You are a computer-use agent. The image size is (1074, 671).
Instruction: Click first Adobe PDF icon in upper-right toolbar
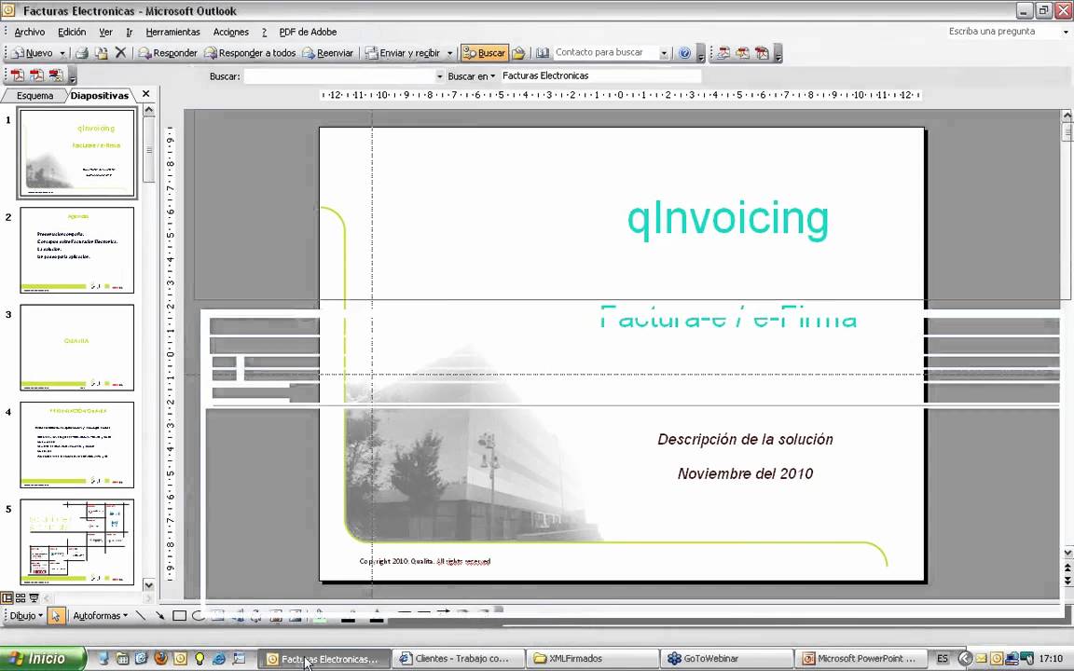[723, 53]
